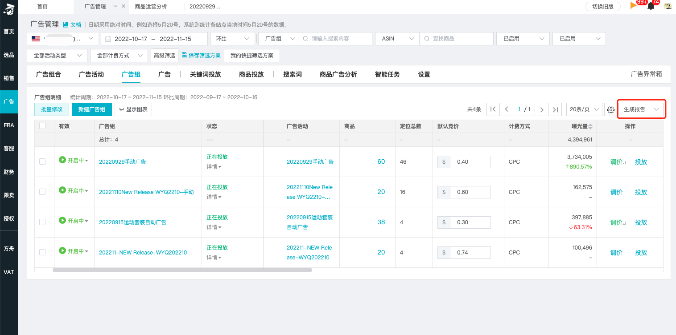
Task: Open the orange flag notifications icon
Action: coord(633,6)
